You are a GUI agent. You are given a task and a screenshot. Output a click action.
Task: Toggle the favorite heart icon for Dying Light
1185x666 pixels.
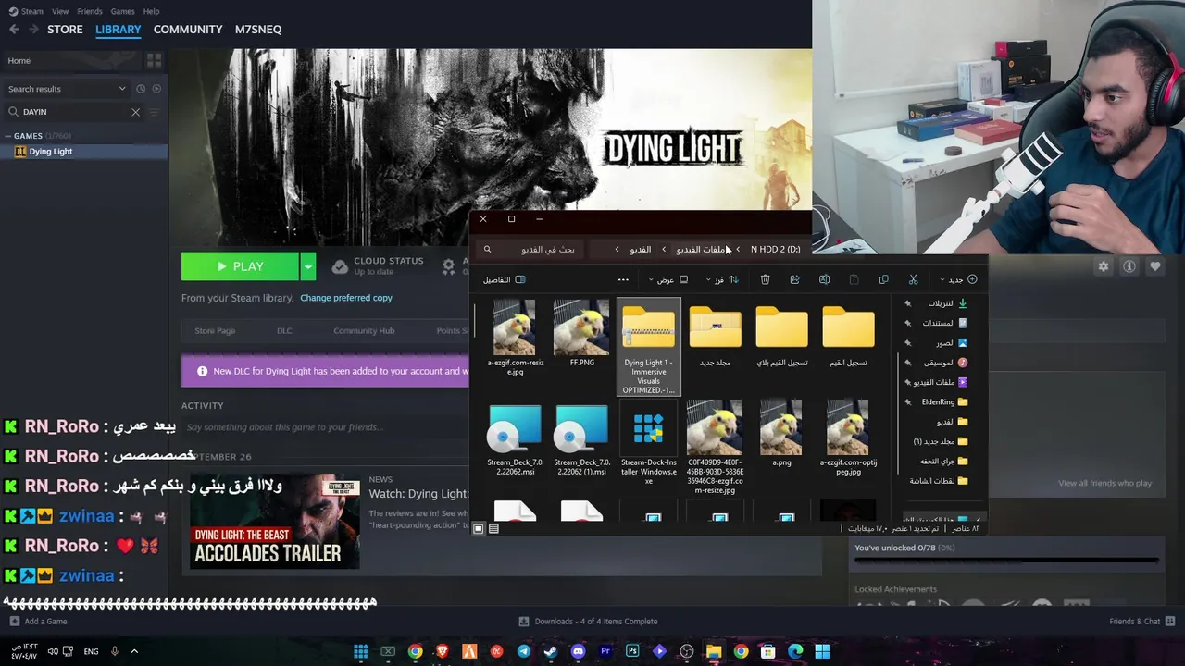coord(1155,266)
